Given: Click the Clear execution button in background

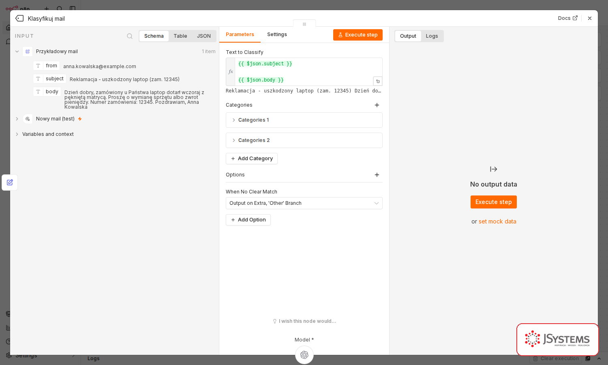Looking at the screenshot, I should (556, 359).
